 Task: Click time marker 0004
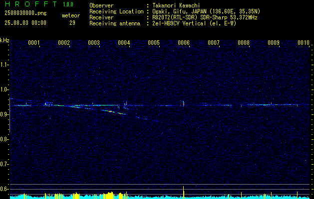click(124, 43)
